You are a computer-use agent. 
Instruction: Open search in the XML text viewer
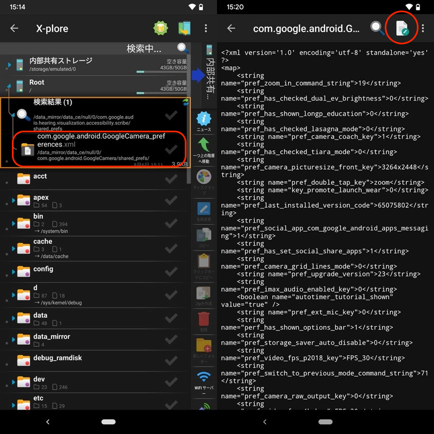click(x=378, y=28)
